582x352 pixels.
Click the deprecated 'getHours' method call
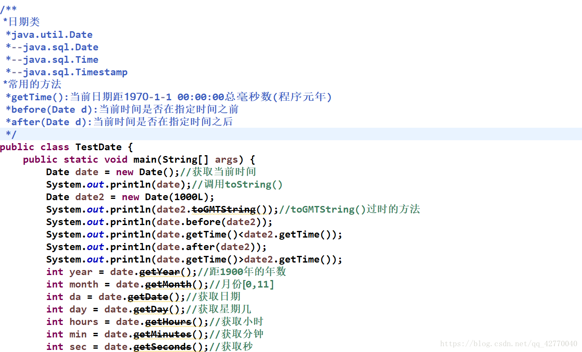click(x=168, y=322)
